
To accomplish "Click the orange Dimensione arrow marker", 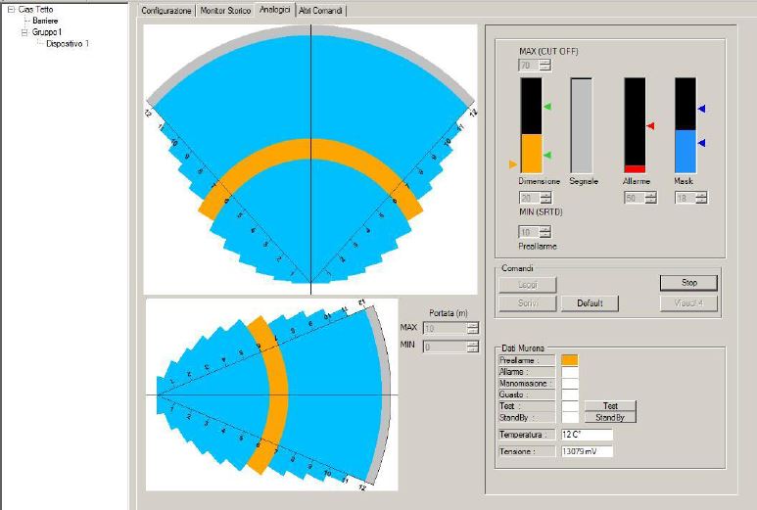I will (x=512, y=163).
